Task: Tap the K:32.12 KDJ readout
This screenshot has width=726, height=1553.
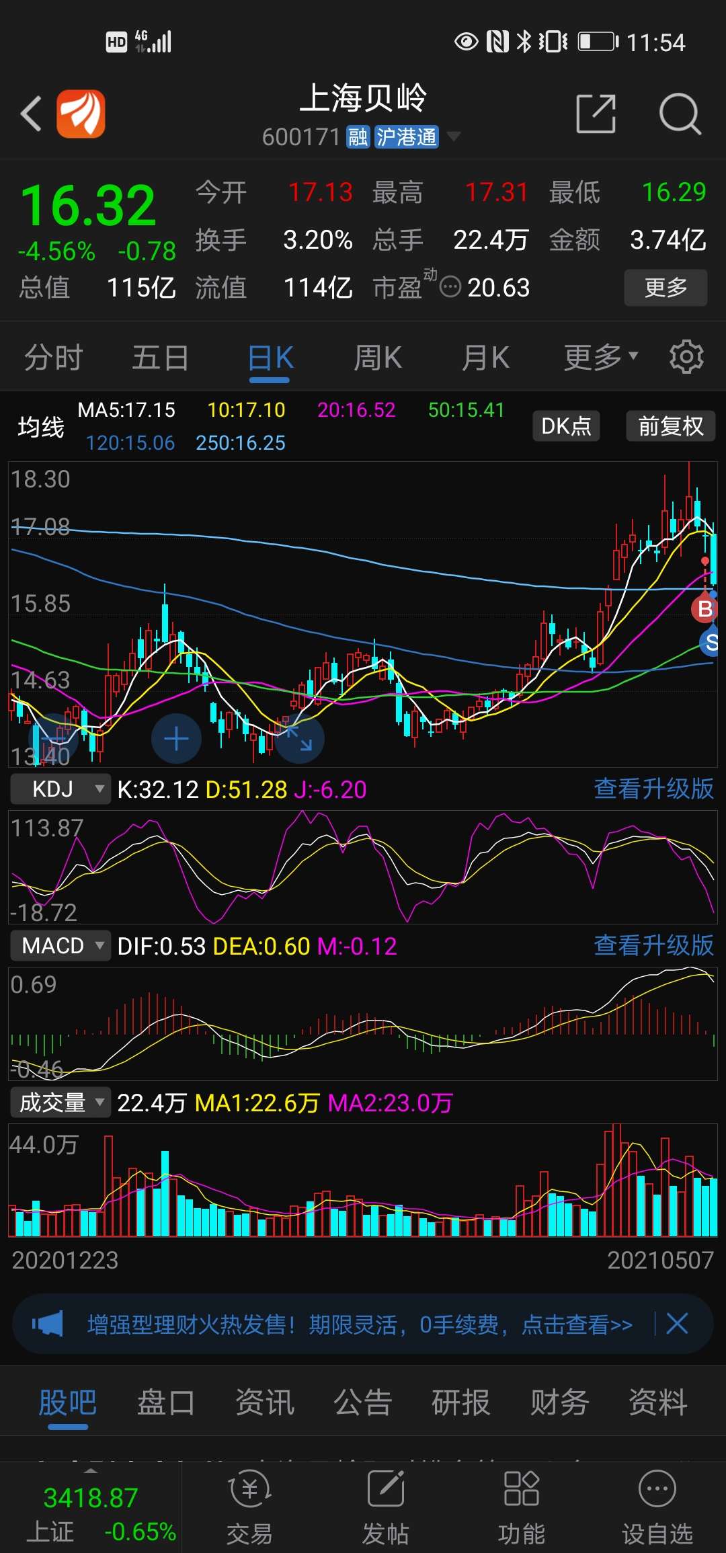Action: tap(158, 789)
